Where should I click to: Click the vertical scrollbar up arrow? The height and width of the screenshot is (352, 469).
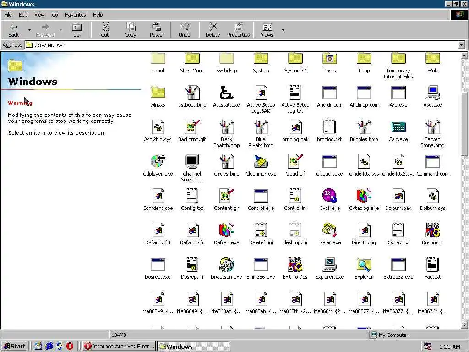(x=464, y=55)
